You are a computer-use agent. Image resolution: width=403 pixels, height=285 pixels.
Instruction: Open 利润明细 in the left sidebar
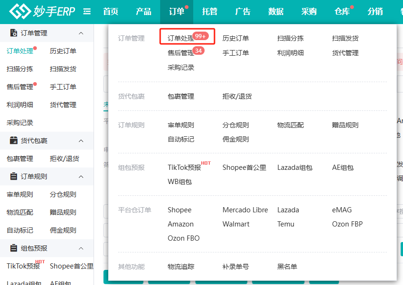(20, 105)
